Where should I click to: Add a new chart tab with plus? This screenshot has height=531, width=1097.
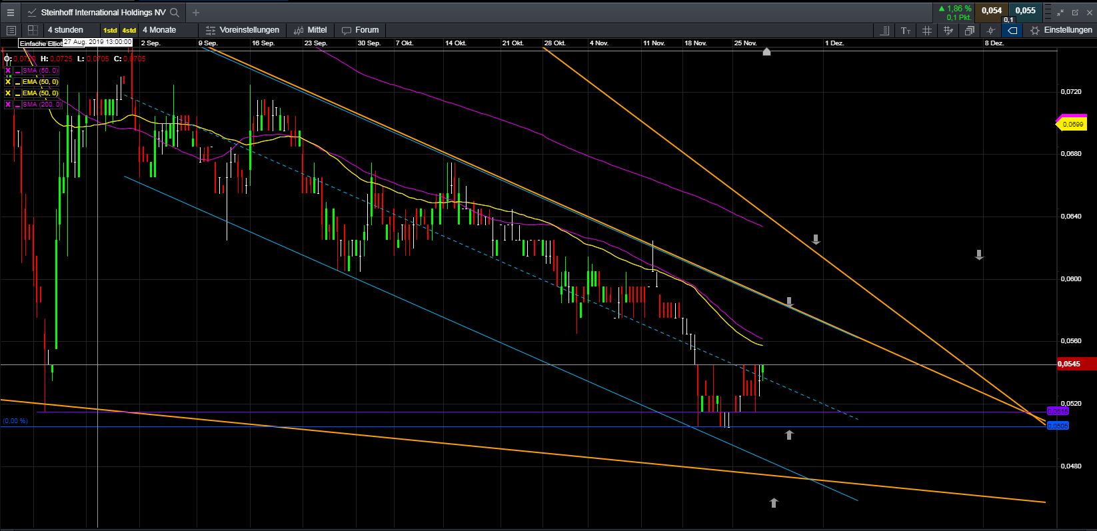click(x=196, y=12)
